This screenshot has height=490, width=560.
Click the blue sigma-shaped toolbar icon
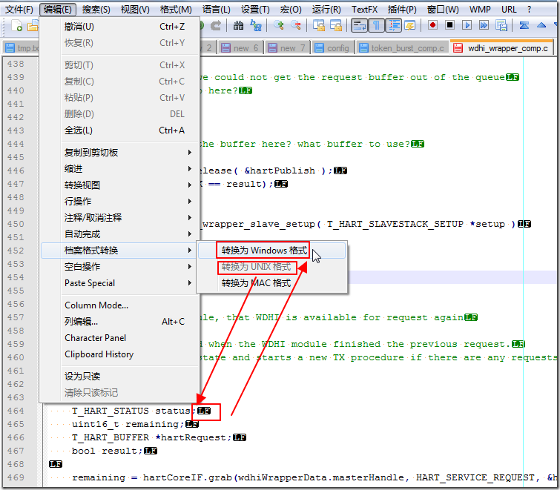524,25
